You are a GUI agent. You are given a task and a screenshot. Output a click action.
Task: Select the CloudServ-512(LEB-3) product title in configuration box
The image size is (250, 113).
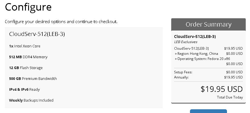[x=37, y=34]
